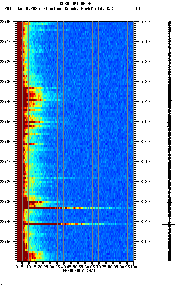Click the seismogram spike near 06:41 UTC
184x288 pixels.
click(169, 224)
